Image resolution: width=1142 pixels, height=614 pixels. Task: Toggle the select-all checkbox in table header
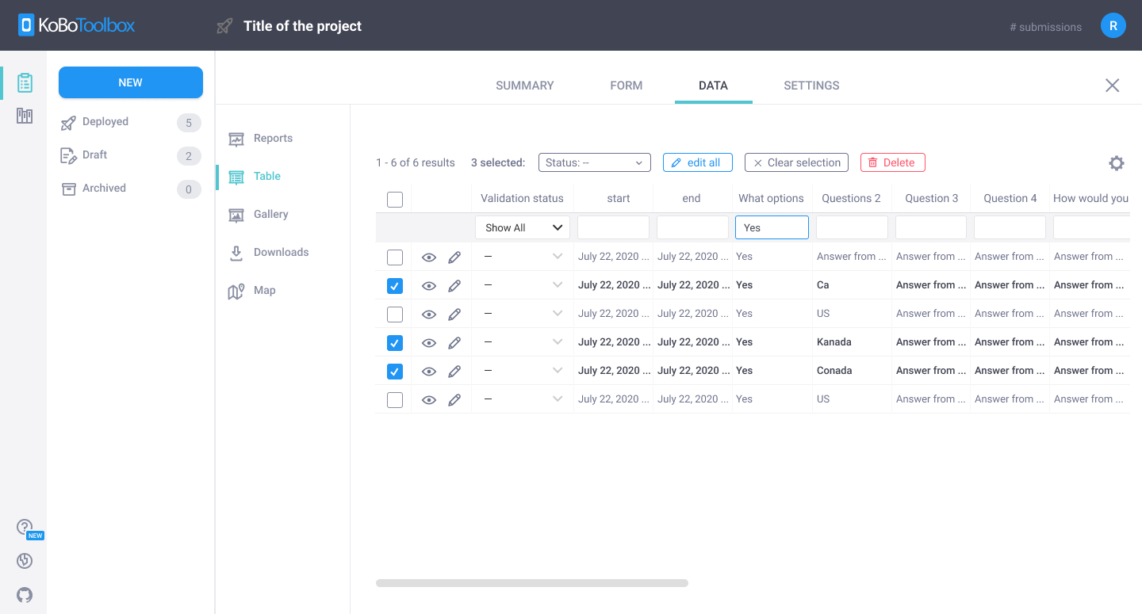coord(394,199)
